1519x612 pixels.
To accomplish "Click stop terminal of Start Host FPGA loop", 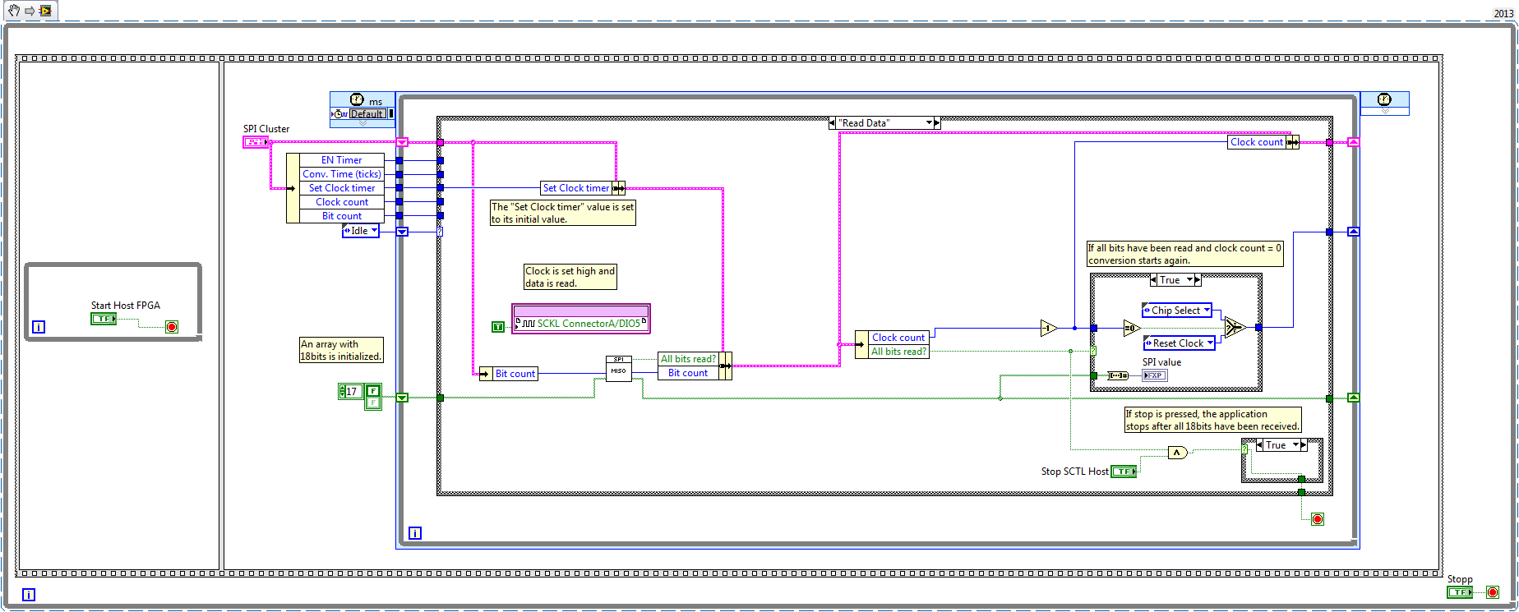I will coord(172,327).
